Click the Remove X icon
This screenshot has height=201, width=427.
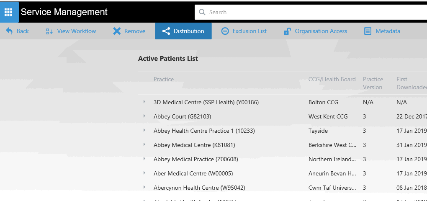[117, 31]
